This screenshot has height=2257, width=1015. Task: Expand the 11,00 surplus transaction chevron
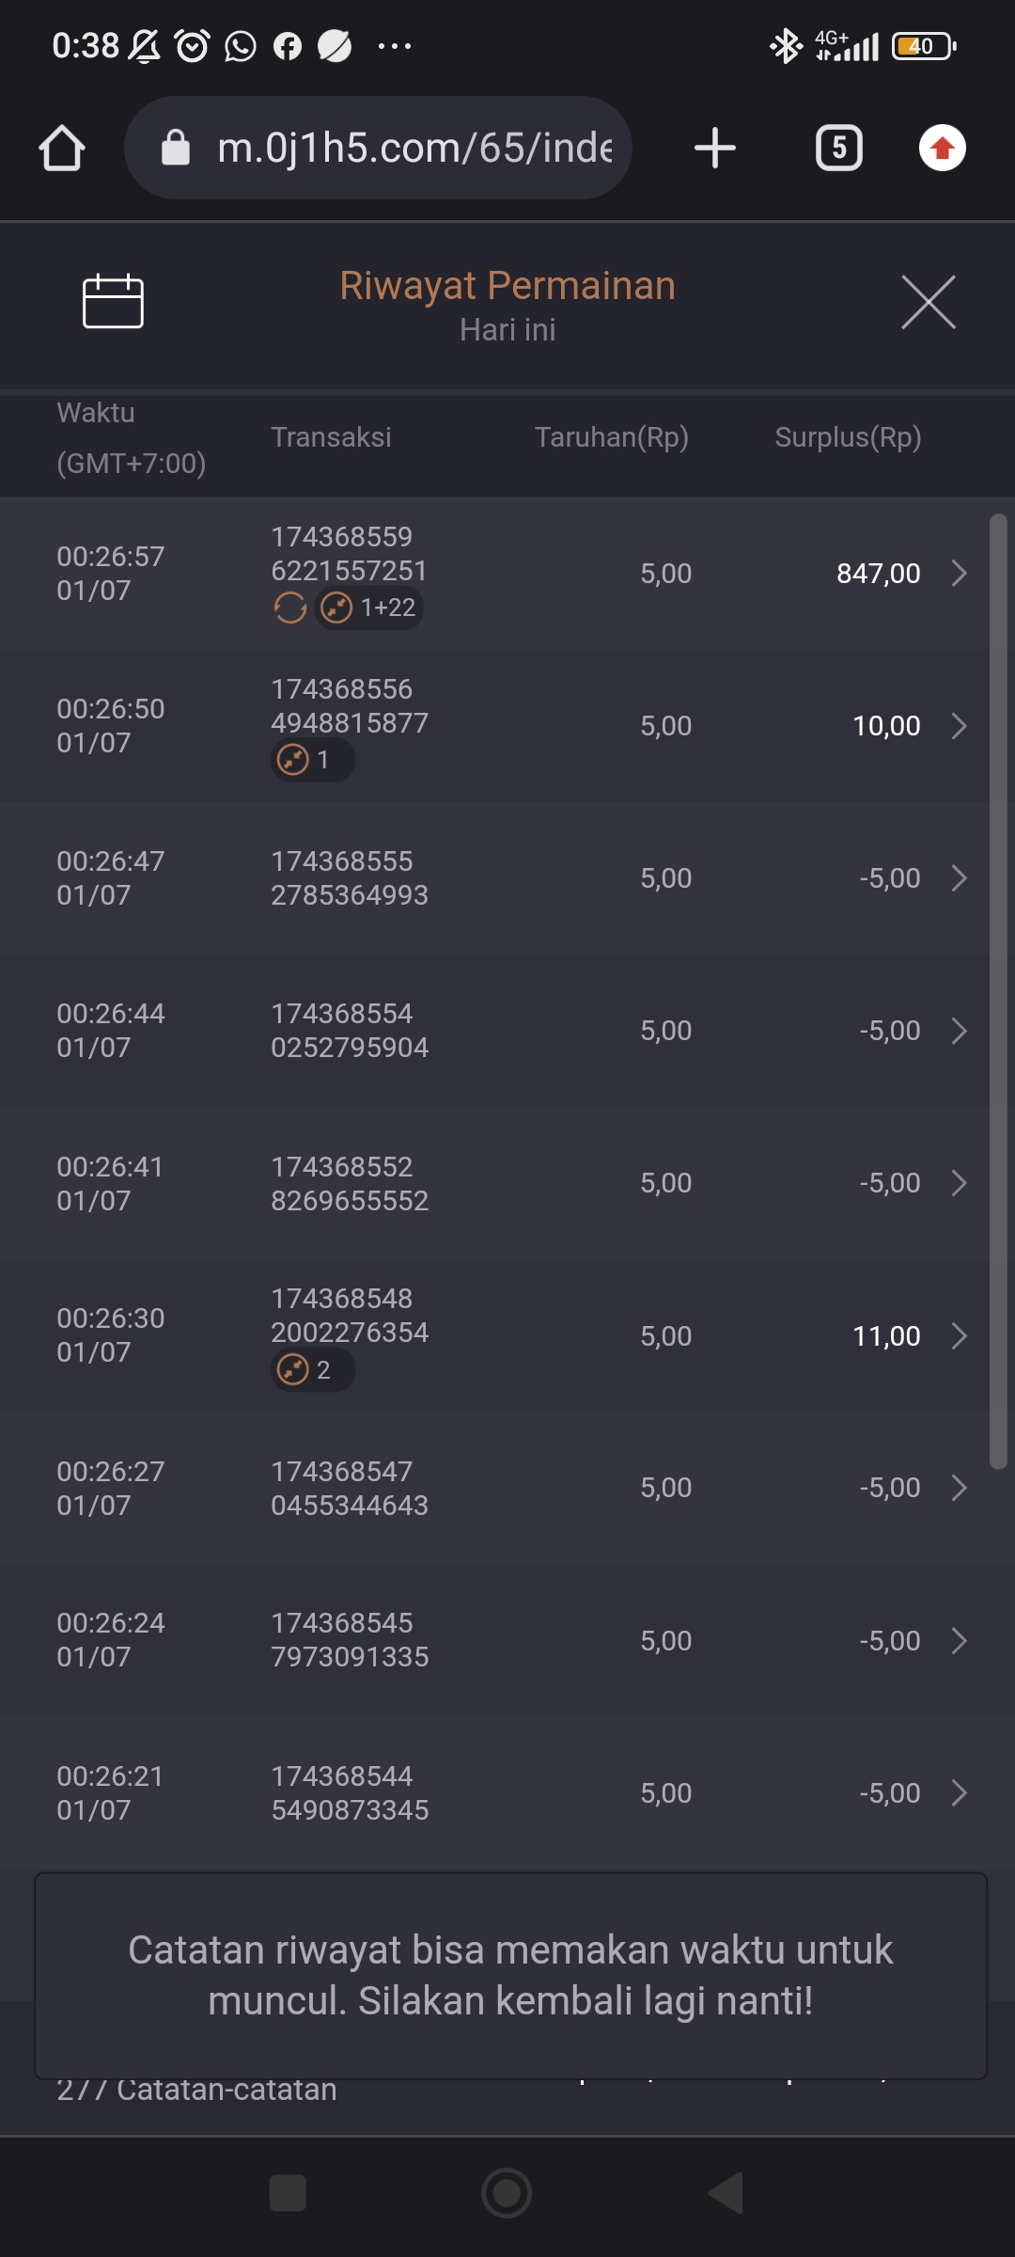[959, 1336]
